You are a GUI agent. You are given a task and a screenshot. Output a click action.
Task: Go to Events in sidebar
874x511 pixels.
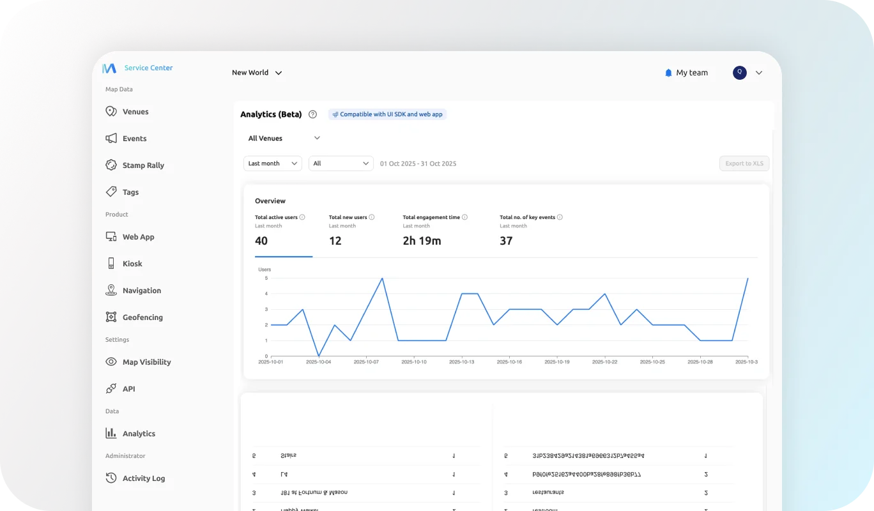(x=135, y=139)
